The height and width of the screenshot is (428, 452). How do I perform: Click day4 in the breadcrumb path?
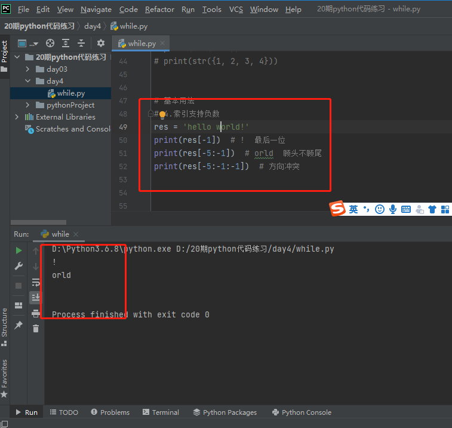92,26
